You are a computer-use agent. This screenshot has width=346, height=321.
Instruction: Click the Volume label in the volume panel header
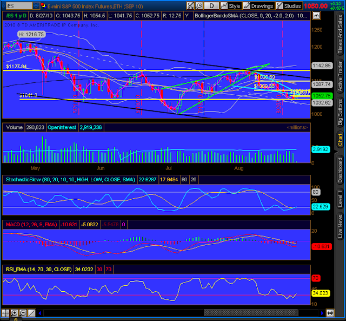pyautogui.click(x=14, y=127)
